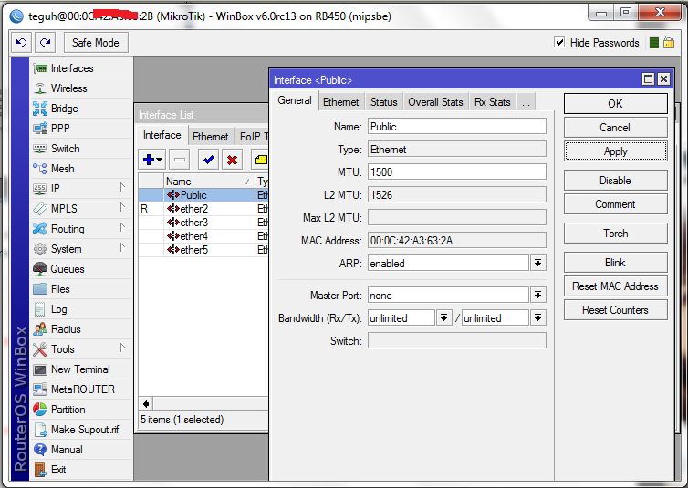Click the Undo arrow button
688x488 pixels.
coord(21,43)
